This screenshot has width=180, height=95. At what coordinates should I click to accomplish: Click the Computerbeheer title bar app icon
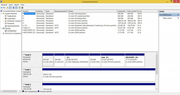(1, 2)
